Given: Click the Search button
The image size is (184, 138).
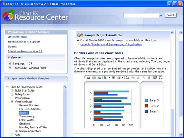Looking at the screenshot, I should (171, 15).
